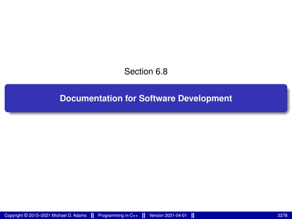Click the 'Documentation for Software Development' title banner
The image size is (292, 219).
pos(146,98)
